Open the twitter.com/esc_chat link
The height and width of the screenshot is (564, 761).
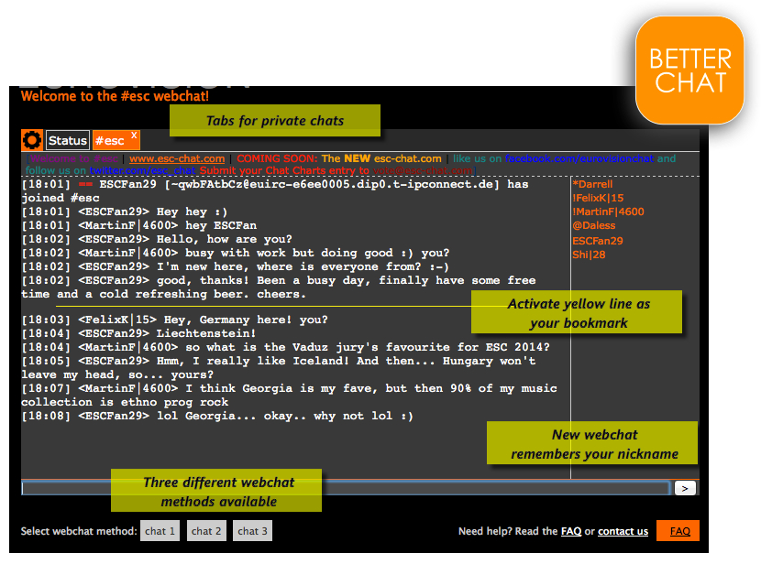coord(142,170)
